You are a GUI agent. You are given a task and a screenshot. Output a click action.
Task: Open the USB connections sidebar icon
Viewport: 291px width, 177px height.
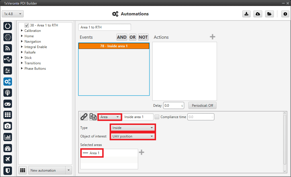click(8, 59)
